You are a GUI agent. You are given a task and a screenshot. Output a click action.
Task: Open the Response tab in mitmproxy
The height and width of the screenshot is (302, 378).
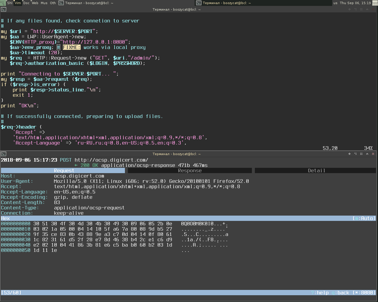190,170
